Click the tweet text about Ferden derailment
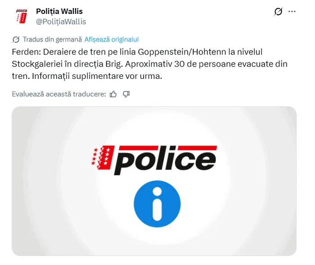This screenshot has height=265, width=315. coord(150,64)
